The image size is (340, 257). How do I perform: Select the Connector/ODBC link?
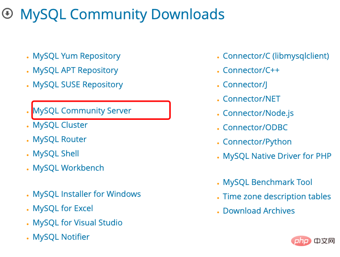coord(255,128)
